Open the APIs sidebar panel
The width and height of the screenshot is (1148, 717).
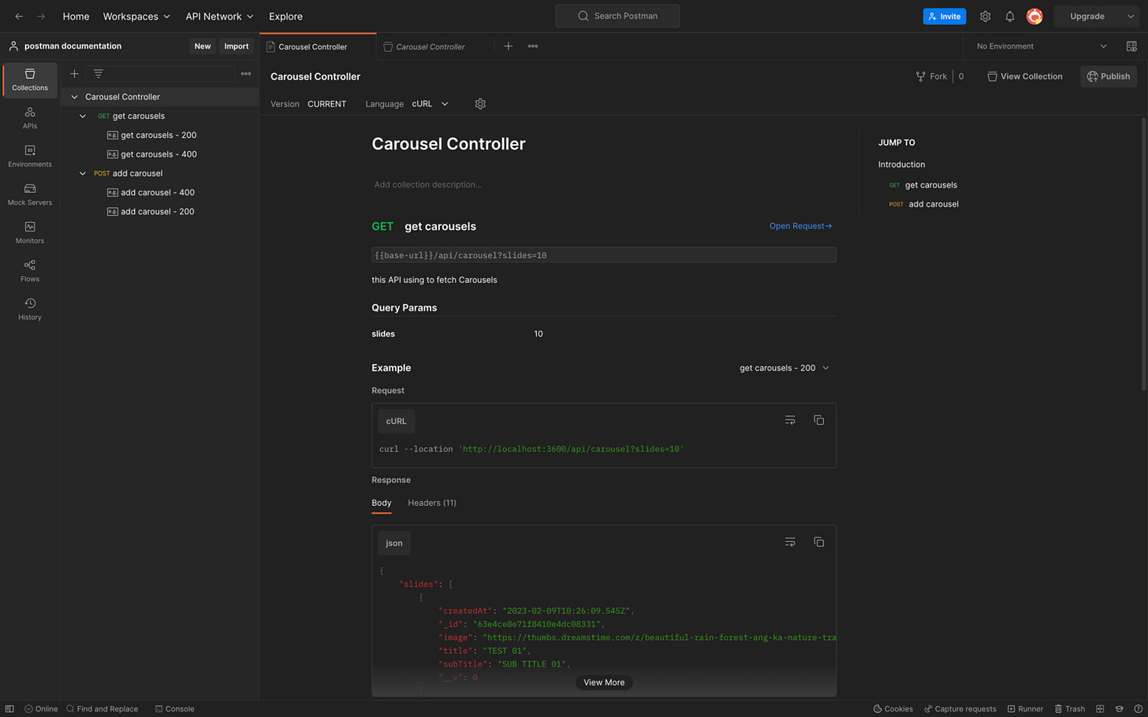click(x=30, y=118)
